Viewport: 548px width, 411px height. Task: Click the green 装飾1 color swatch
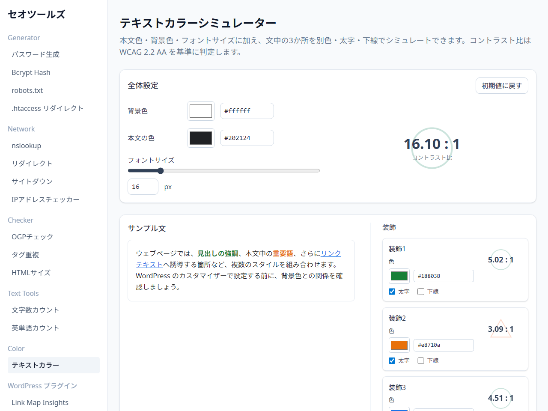click(399, 276)
